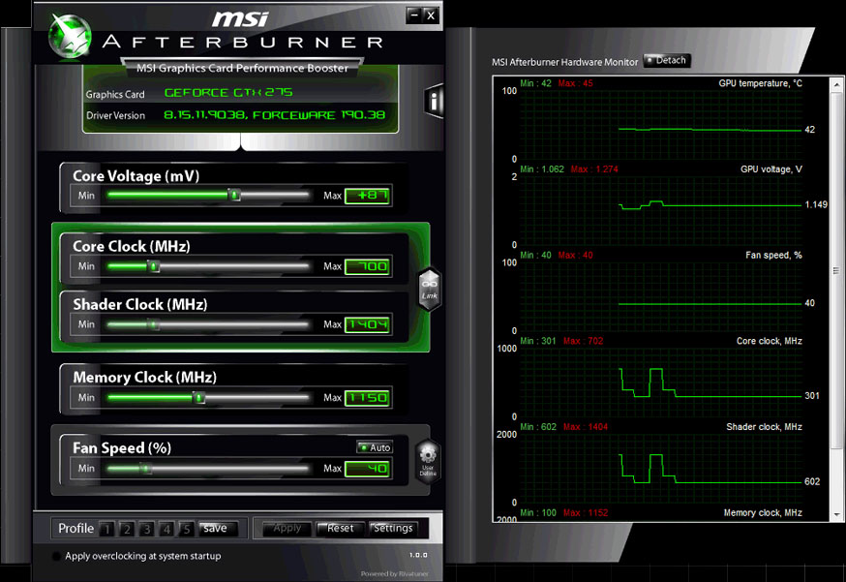Click the Fan speed percent graph
The height and width of the screenshot is (582, 846).
pos(661,296)
